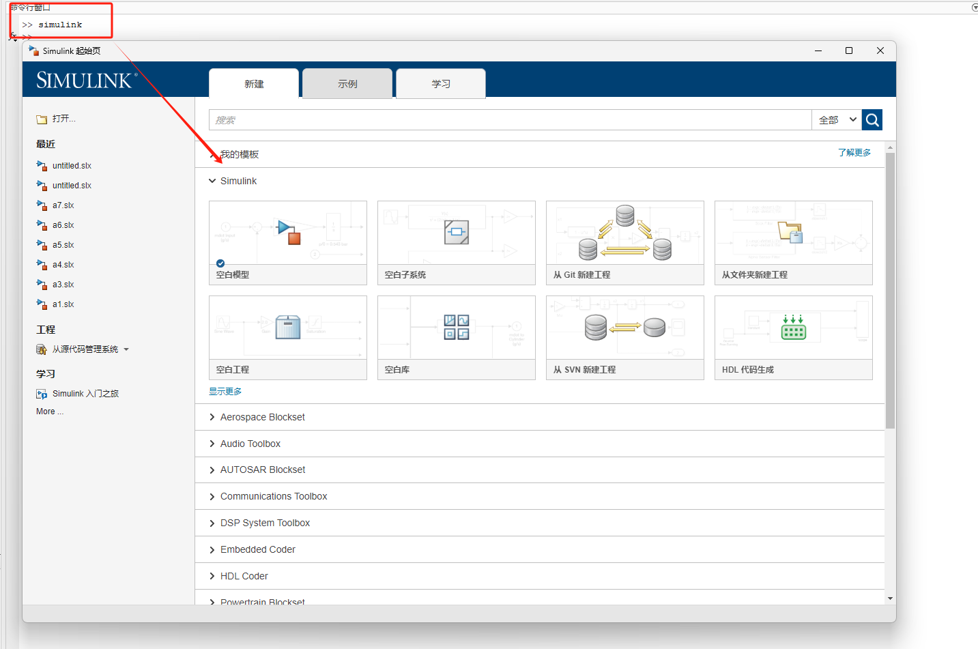This screenshot has height=649, width=978.
Task: Click the model icon of a6.slx
Action: [42, 225]
